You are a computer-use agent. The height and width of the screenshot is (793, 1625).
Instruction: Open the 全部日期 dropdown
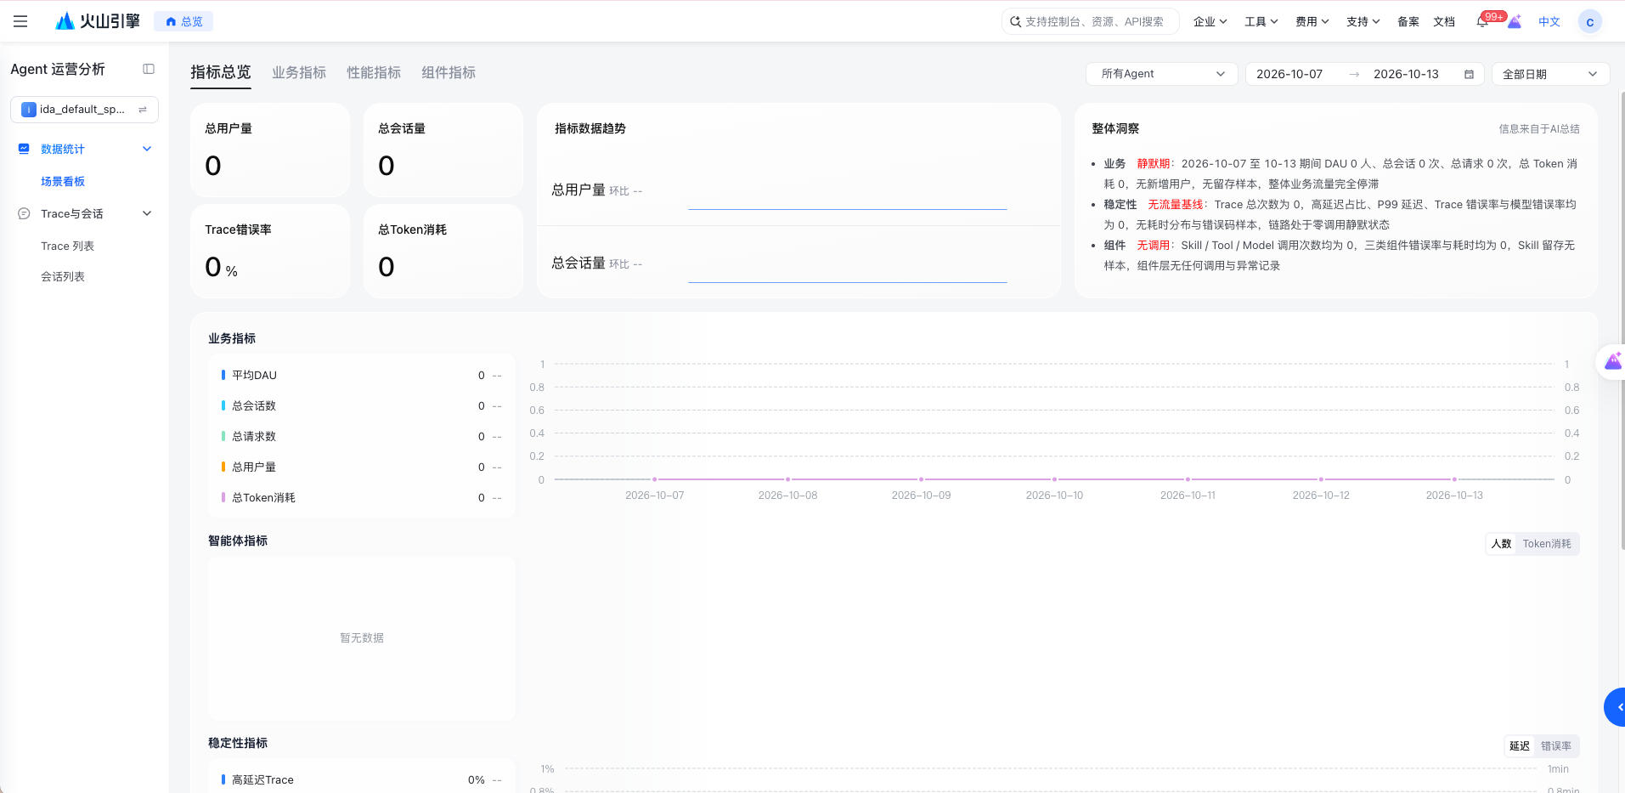[x=1550, y=74]
